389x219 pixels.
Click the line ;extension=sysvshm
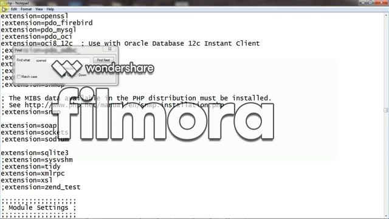tap(36, 159)
